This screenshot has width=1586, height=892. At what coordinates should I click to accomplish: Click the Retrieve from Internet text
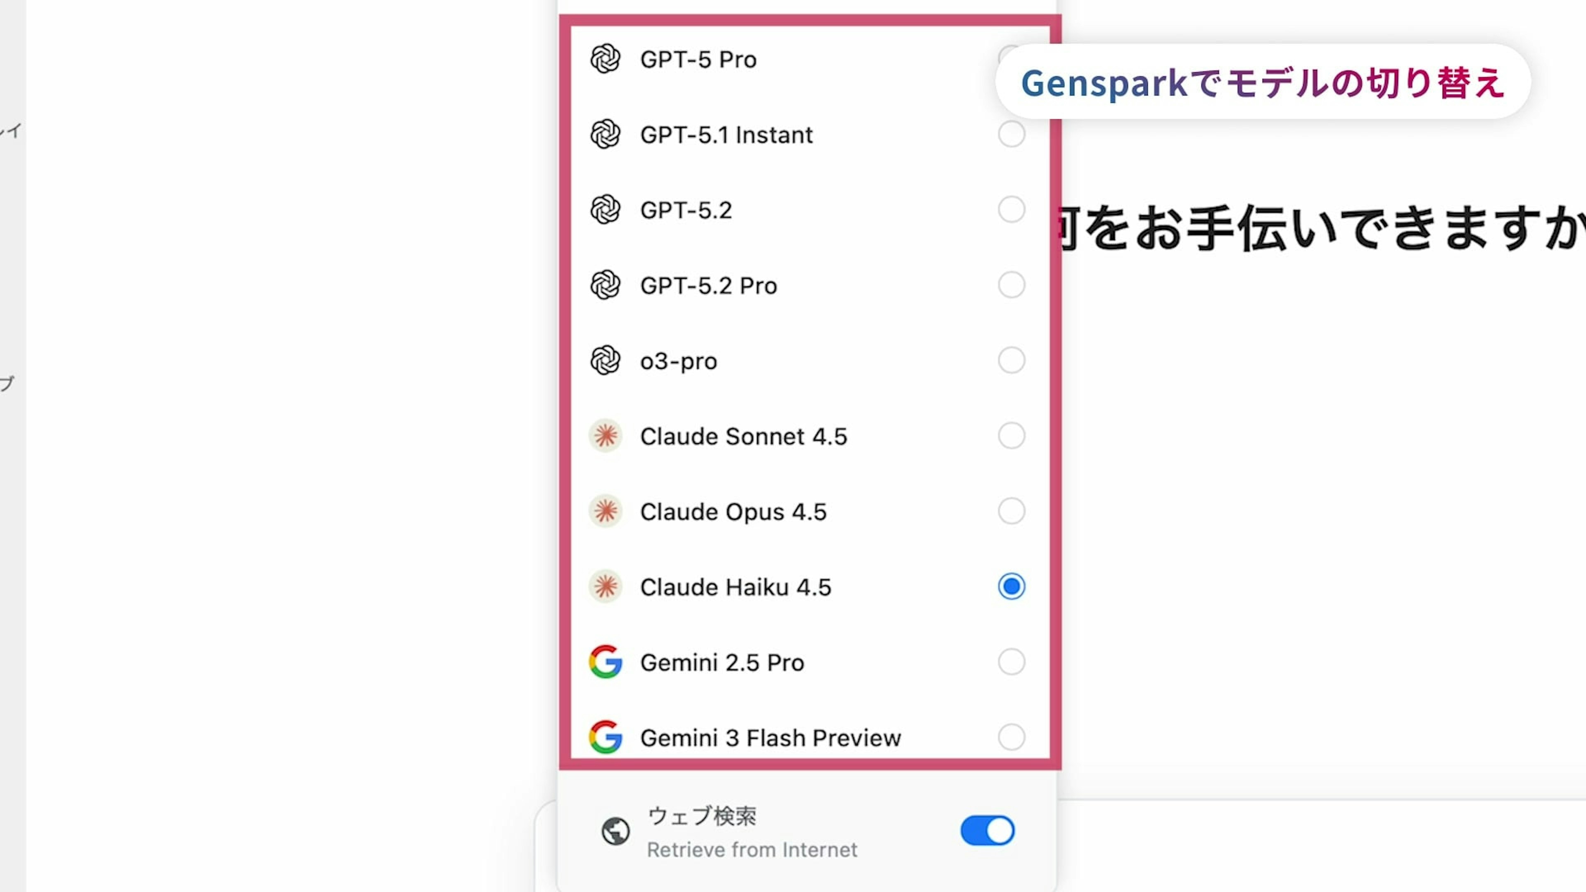752,850
